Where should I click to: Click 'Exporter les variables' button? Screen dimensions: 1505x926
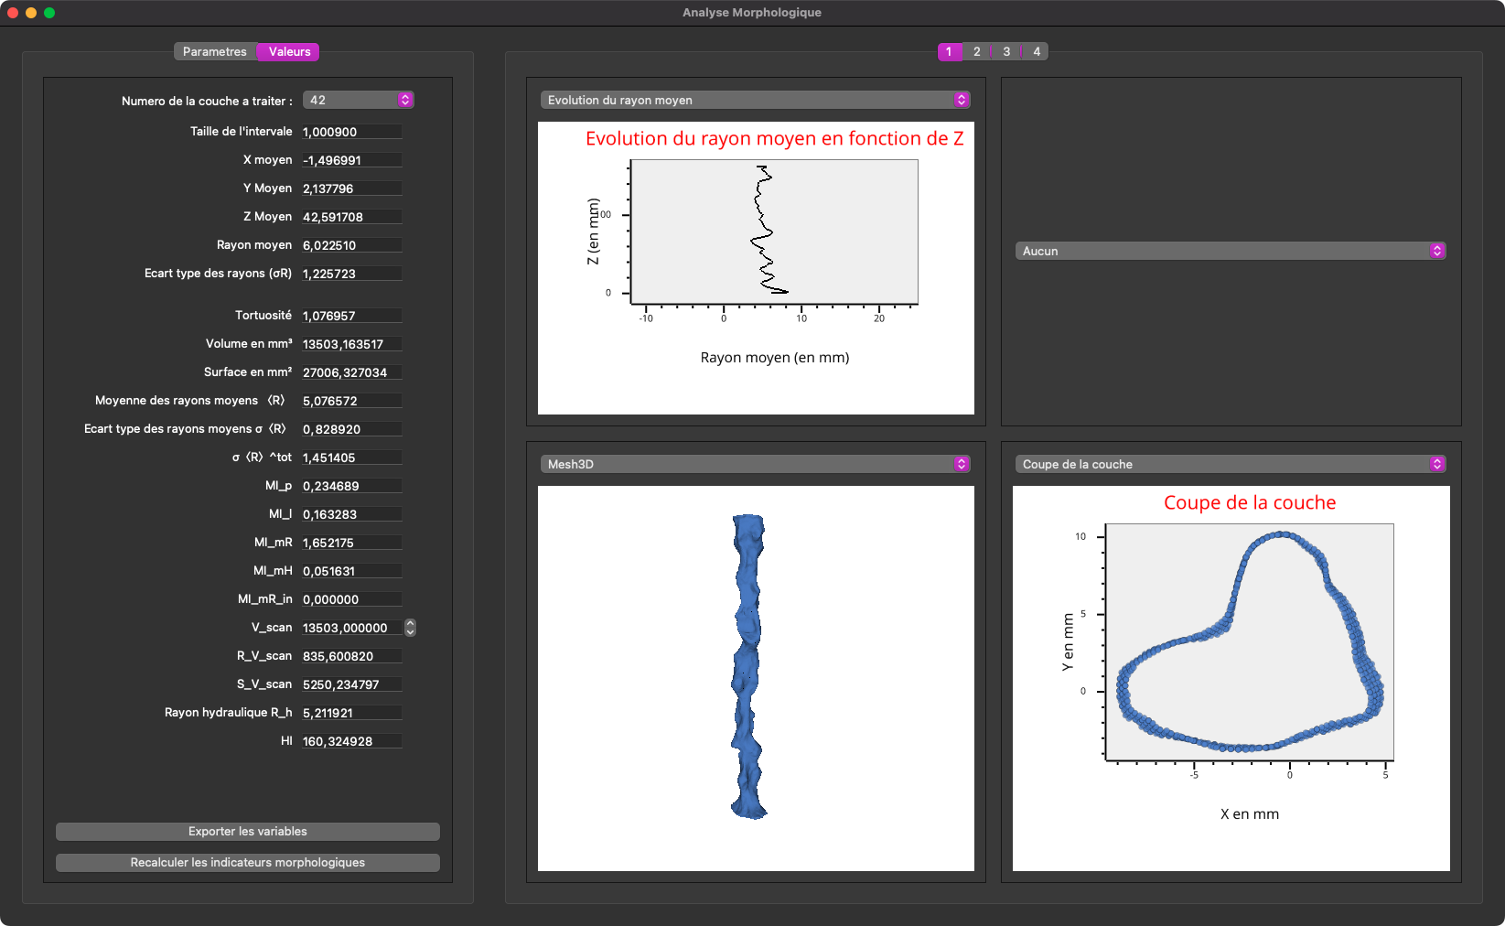(248, 832)
